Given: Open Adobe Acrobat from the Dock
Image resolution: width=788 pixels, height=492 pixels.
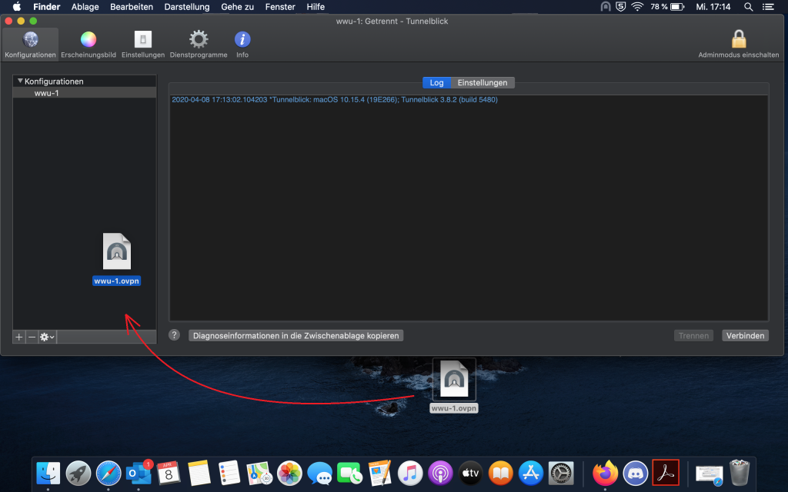Looking at the screenshot, I should pyautogui.click(x=666, y=473).
